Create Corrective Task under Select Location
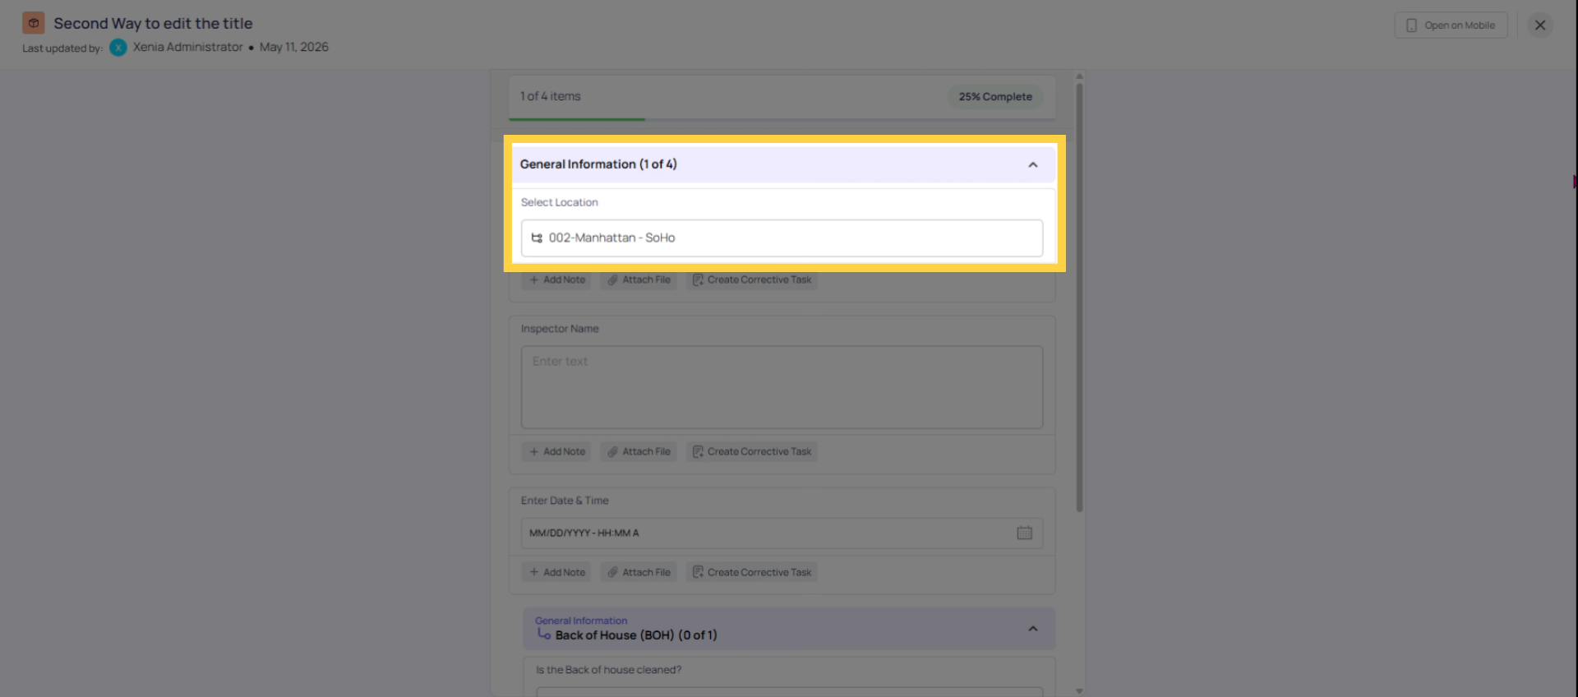Viewport: 1578px width, 697px height. (x=752, y=280)
